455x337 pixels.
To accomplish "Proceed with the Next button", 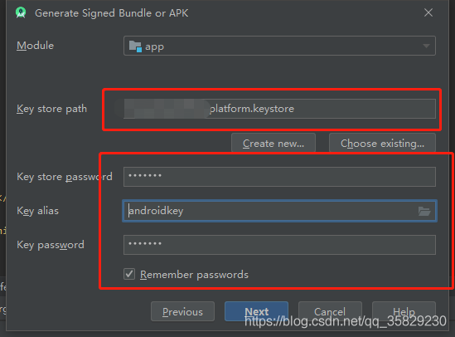I will point(257,311).
